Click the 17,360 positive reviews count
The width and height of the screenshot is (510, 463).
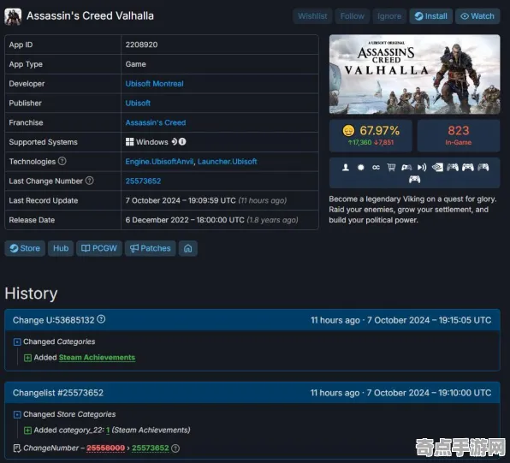(359, 143)
